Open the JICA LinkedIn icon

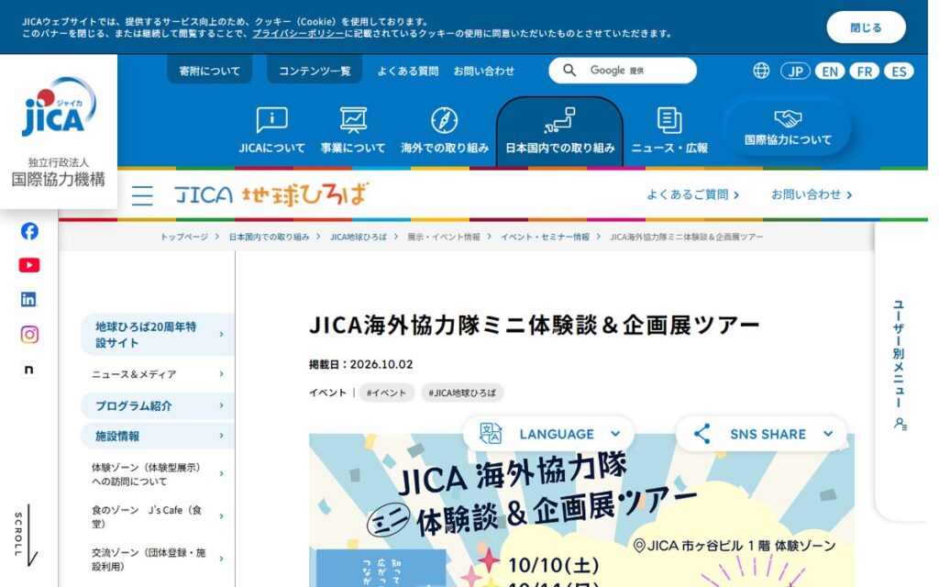click(x=28, y=300)
